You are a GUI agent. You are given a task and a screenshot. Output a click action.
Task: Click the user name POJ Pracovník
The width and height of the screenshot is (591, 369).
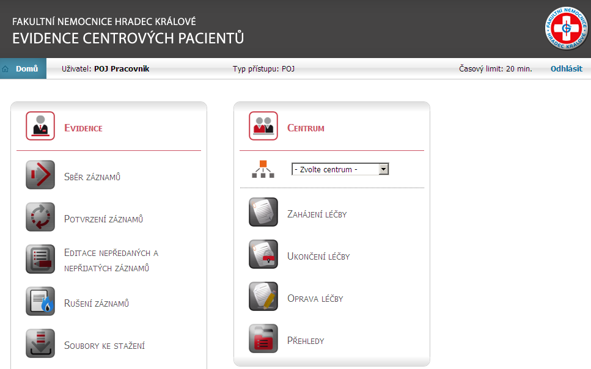[122, 69]
